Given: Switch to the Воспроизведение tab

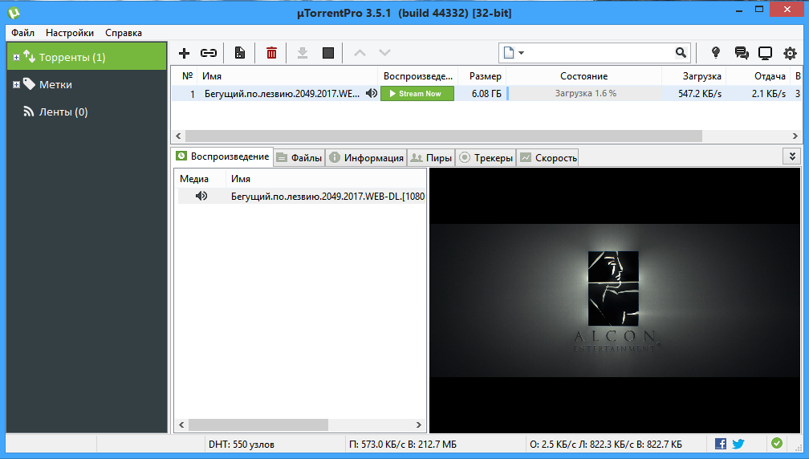Looking at the screenshot, I should click(222, 156).
